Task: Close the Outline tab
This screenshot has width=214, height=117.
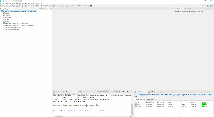Action: tap(182, 9)
